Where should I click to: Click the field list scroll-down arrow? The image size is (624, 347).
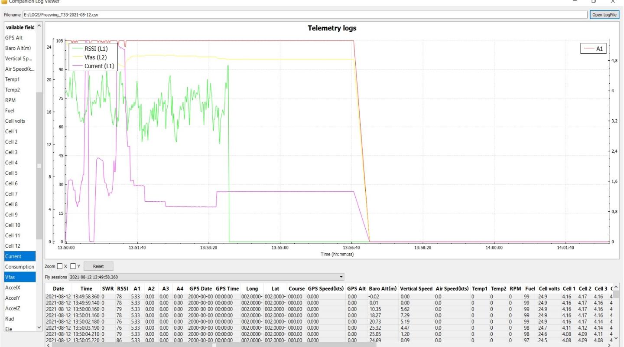coord(39,328)
